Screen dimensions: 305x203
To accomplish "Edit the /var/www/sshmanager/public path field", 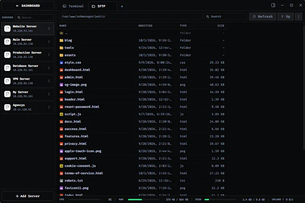I will (130, 16).
